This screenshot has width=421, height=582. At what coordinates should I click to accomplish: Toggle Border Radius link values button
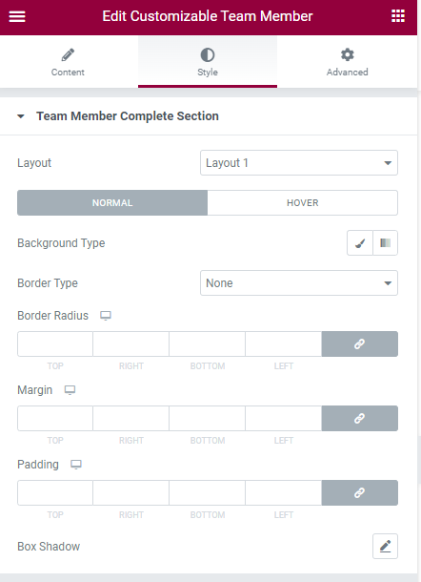[359, 344]
